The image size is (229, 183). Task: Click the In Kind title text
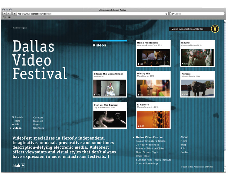185,43
